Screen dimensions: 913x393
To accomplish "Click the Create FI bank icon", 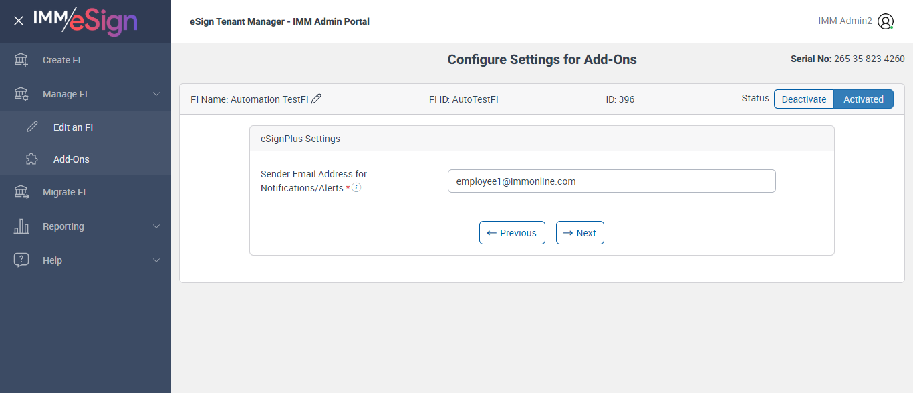I will point(21,60).
